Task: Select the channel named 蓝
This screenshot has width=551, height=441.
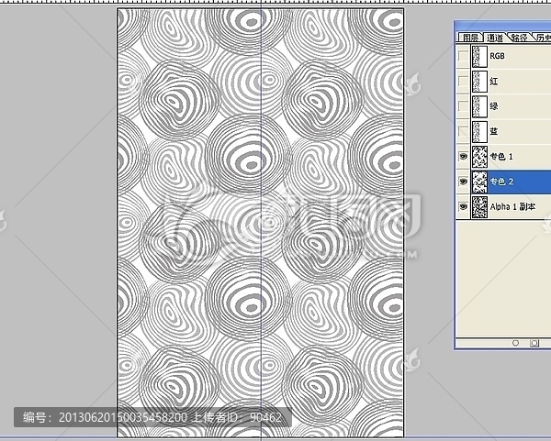Action: [x=494, y=131]
